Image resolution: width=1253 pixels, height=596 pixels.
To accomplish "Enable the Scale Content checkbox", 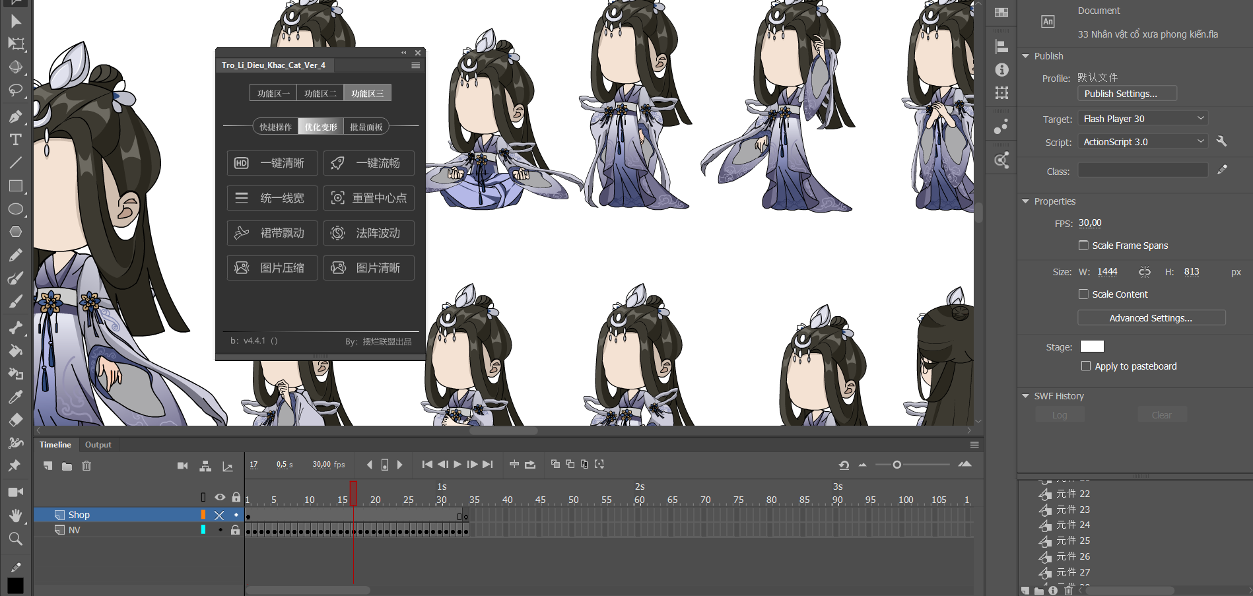I will click(1083, 294).
